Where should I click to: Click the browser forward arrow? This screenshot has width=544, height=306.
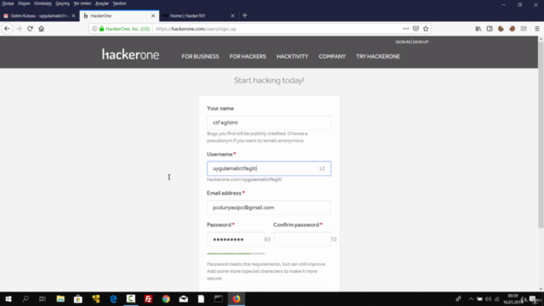[x=19, y=29]
